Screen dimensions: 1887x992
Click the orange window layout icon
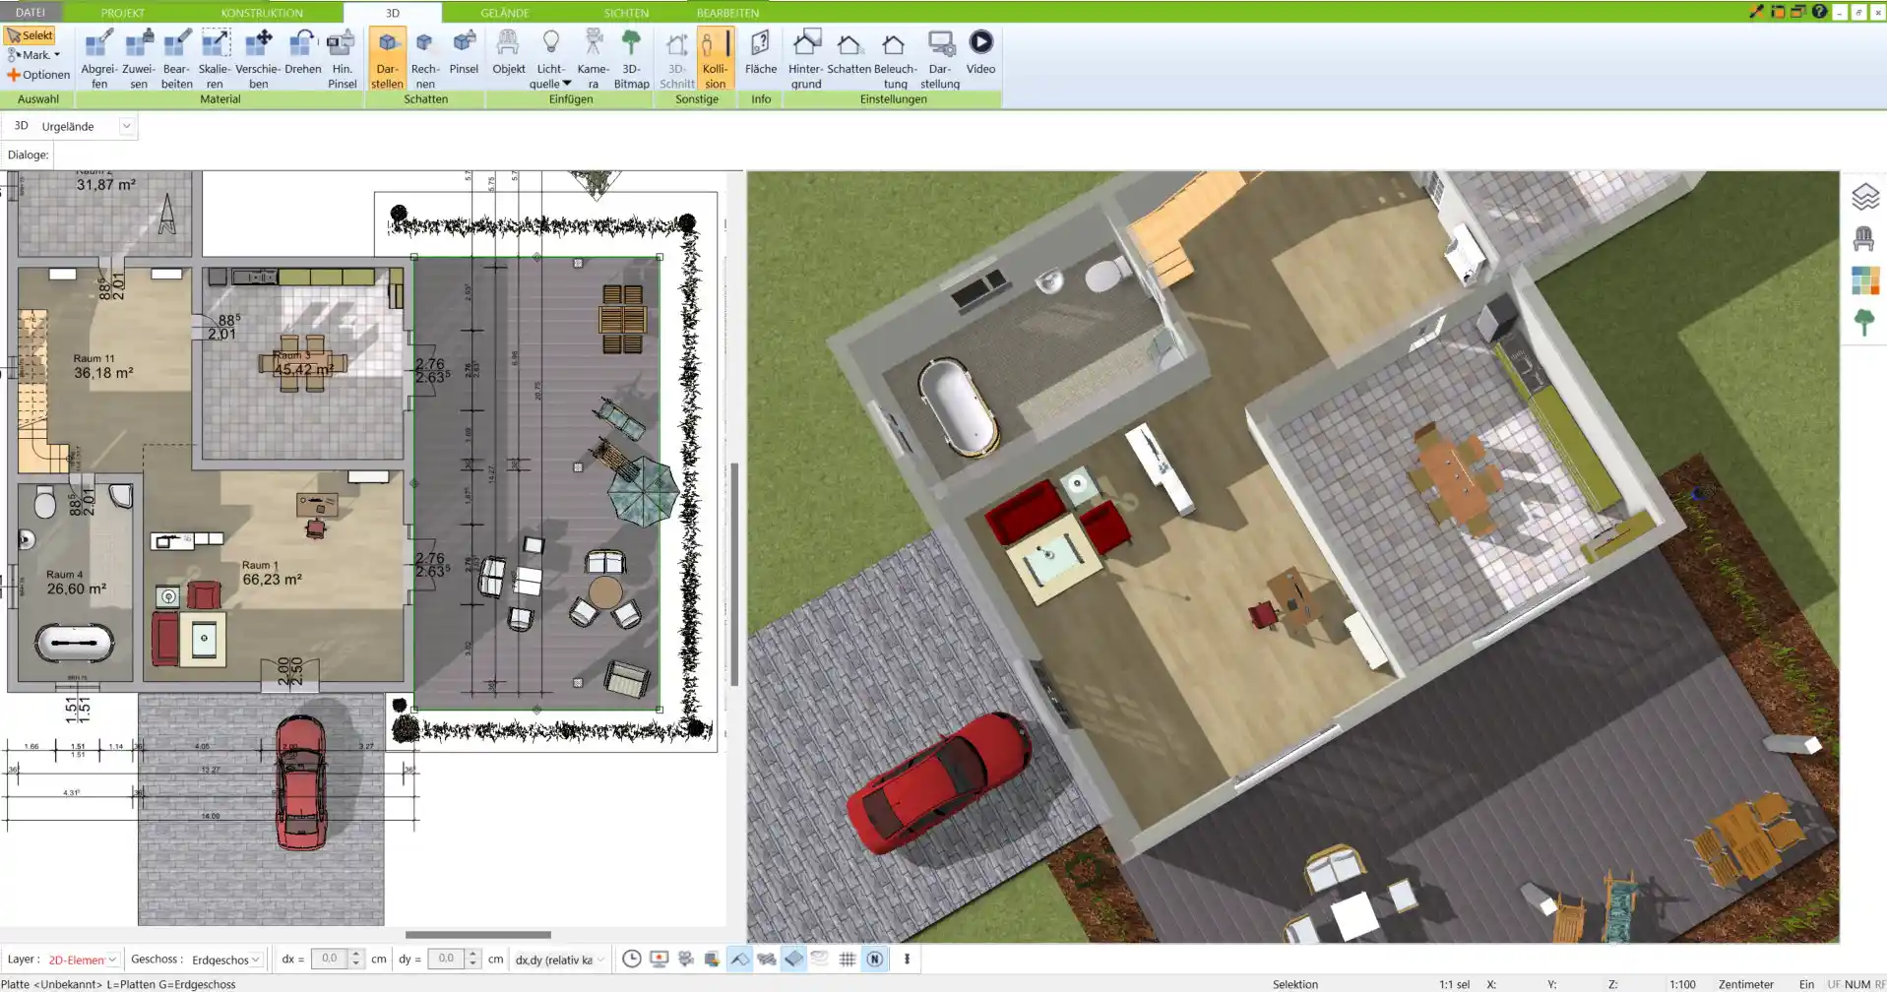pos(1778,12)
